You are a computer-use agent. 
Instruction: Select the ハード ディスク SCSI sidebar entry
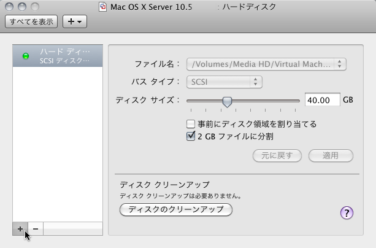click(x=58, y=56)
